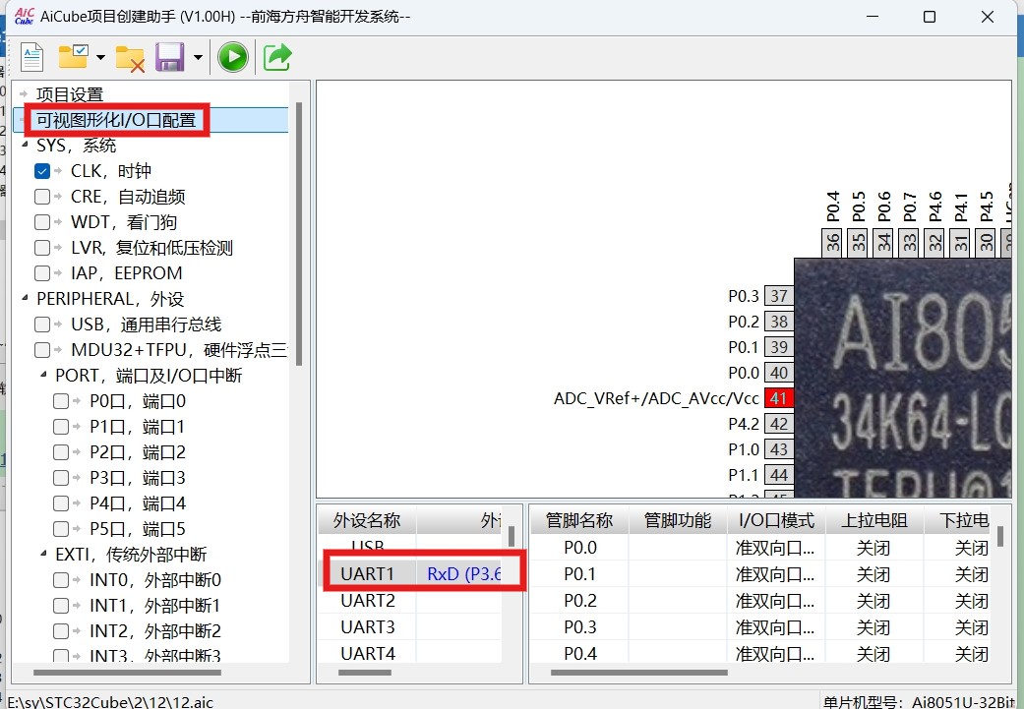Click pin 32 box for P4.6
Image resolution: width=1024 pixels, height=709 pixels.
point(935,243)
